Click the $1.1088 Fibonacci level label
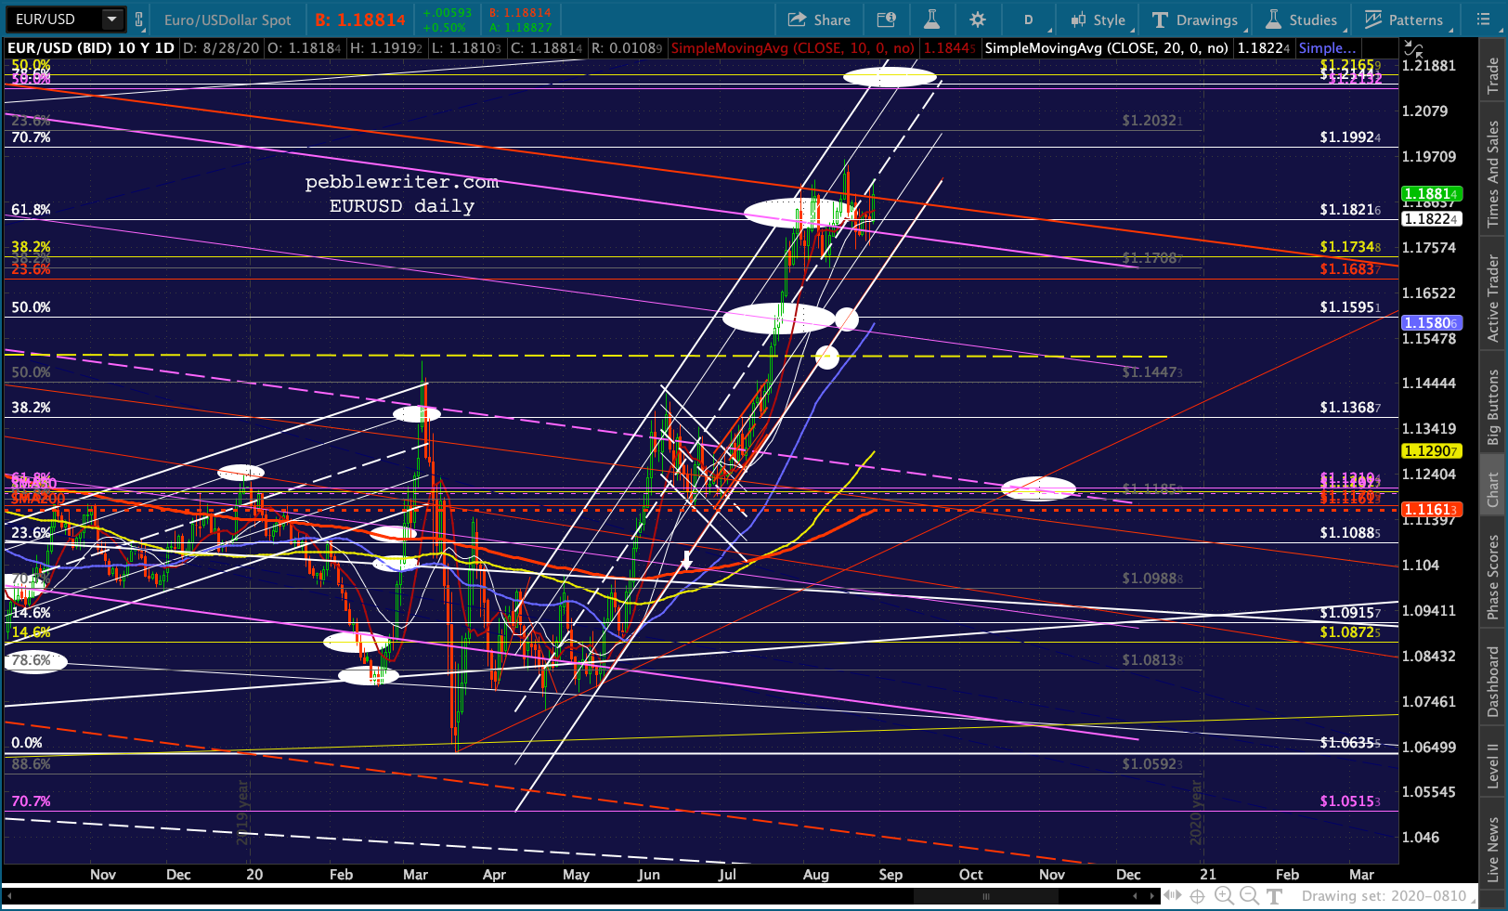This screenshot has width=1508, height=911. pos(1350,533)
